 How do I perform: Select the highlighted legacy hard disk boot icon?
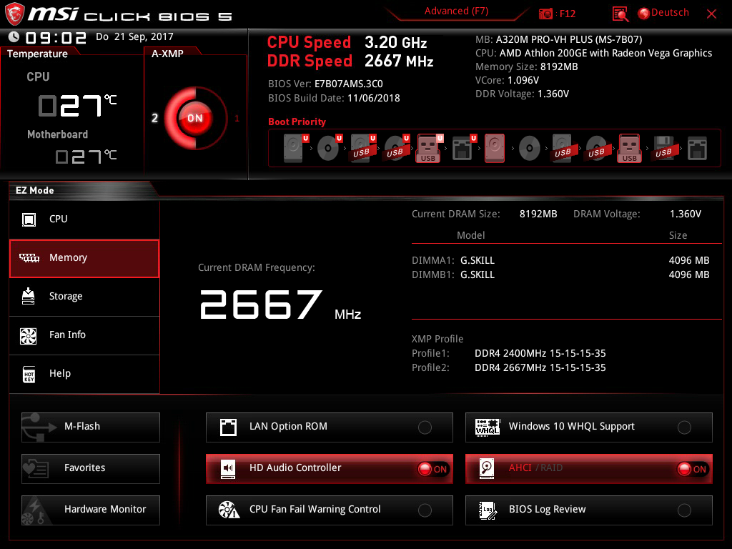tap(495, 149)
